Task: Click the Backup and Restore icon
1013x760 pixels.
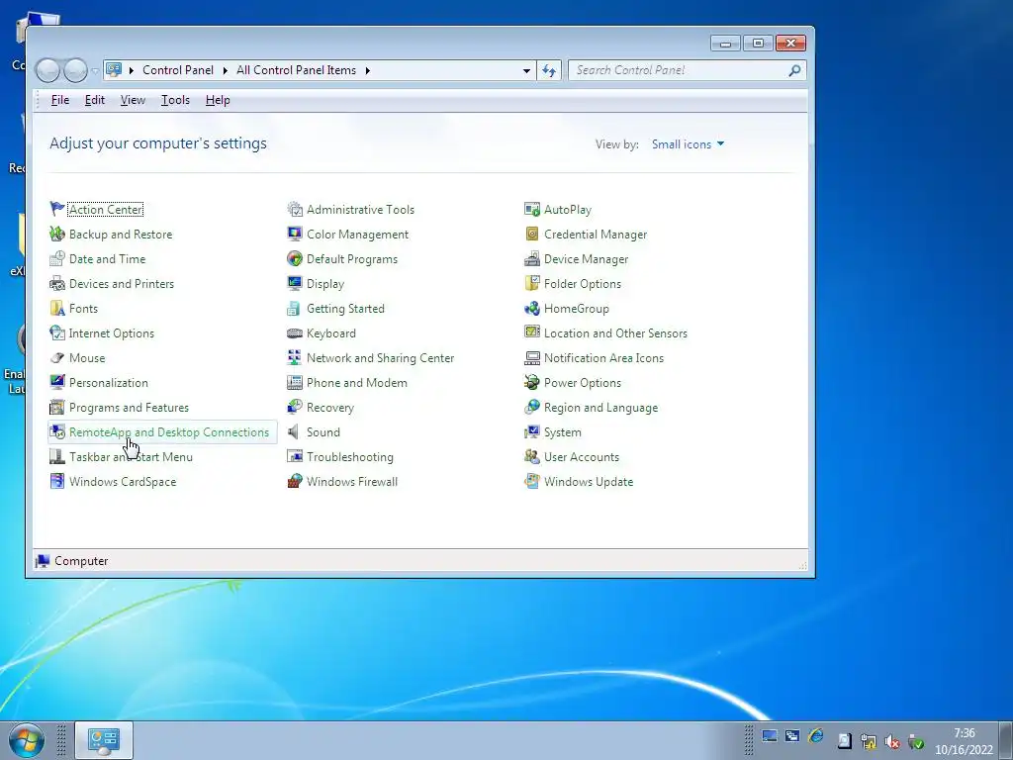Action: tap(56, 234)
